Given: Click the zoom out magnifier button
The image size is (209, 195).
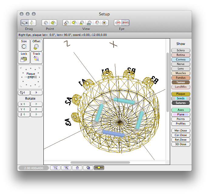Looking at the screenshot, I should tap(55, 168).
